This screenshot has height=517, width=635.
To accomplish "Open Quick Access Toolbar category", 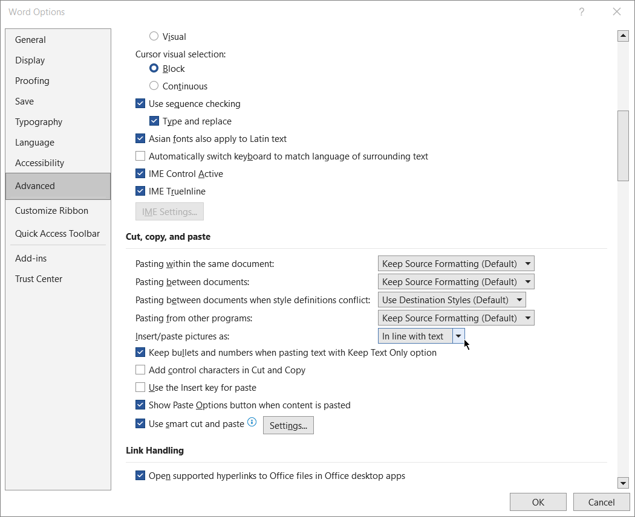I will (58, 234).
